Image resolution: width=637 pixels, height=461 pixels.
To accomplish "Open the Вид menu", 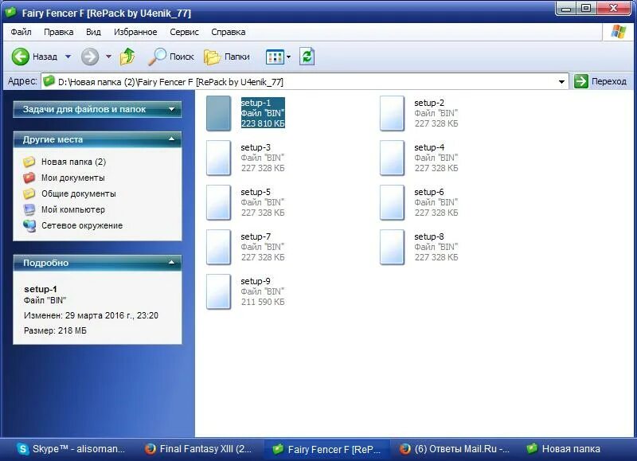I will tap(93, 32).
